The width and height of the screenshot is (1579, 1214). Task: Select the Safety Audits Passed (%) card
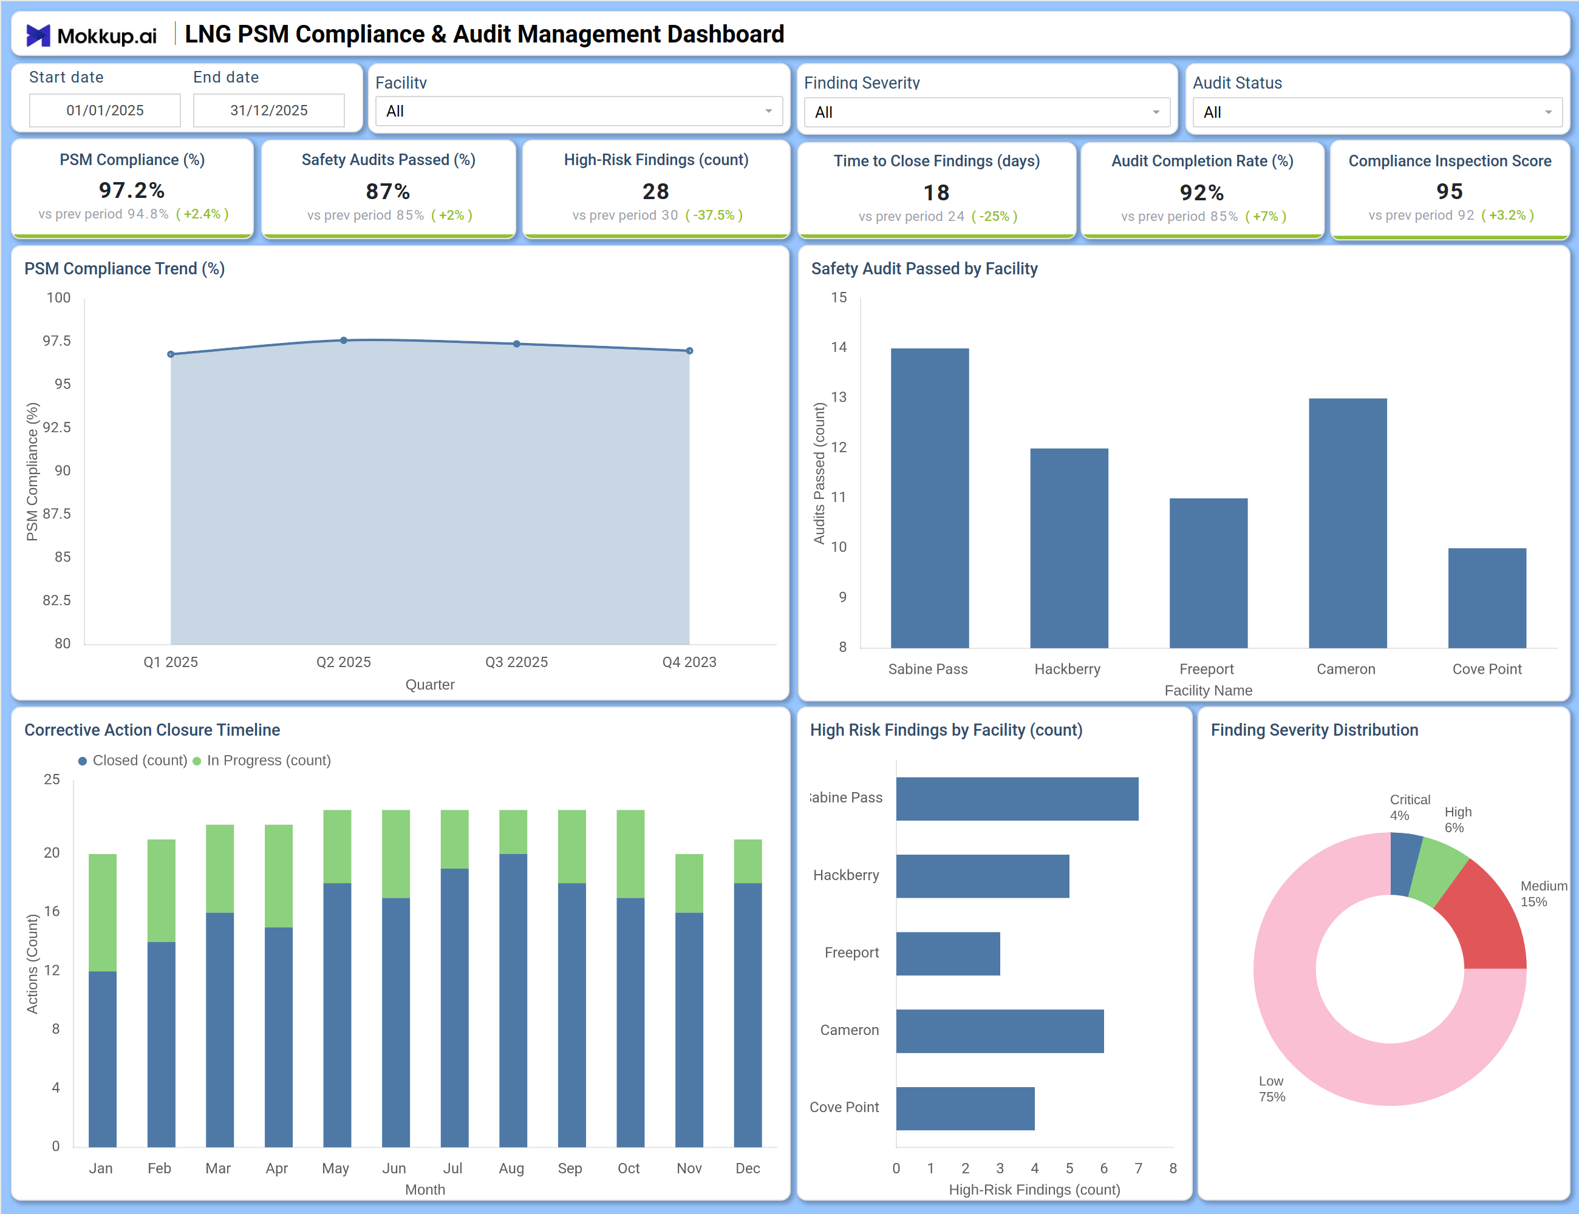click(388, 189)
